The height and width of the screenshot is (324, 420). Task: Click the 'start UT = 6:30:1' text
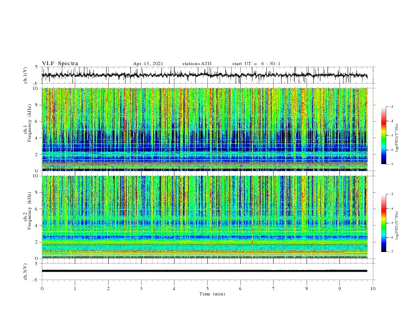[x=256, y=64]
